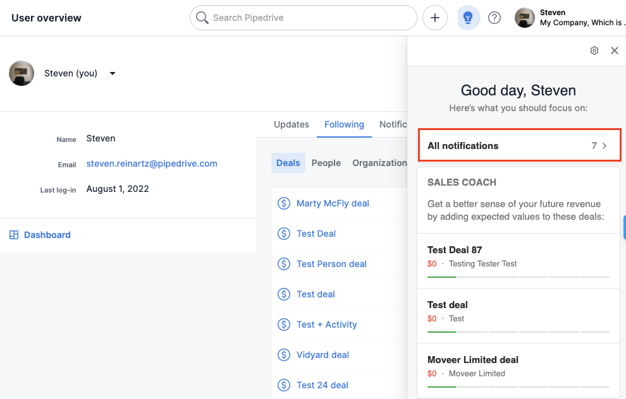The image size is (626, 399).
Task: Click the quick add plus button
Action: pyautogui.click(x=435, y=18)
